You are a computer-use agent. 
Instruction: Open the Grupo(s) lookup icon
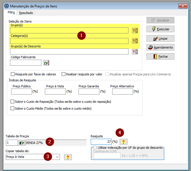(x=135, y=31)
